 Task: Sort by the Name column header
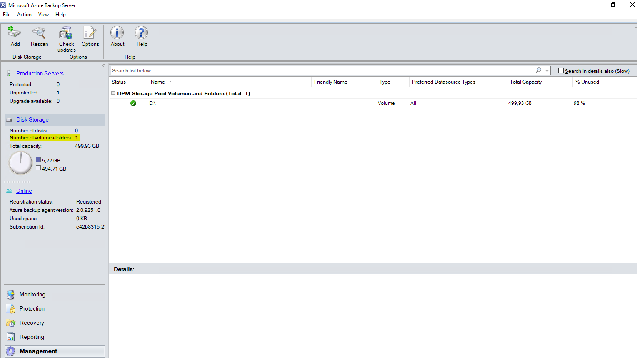coord(158,82)
